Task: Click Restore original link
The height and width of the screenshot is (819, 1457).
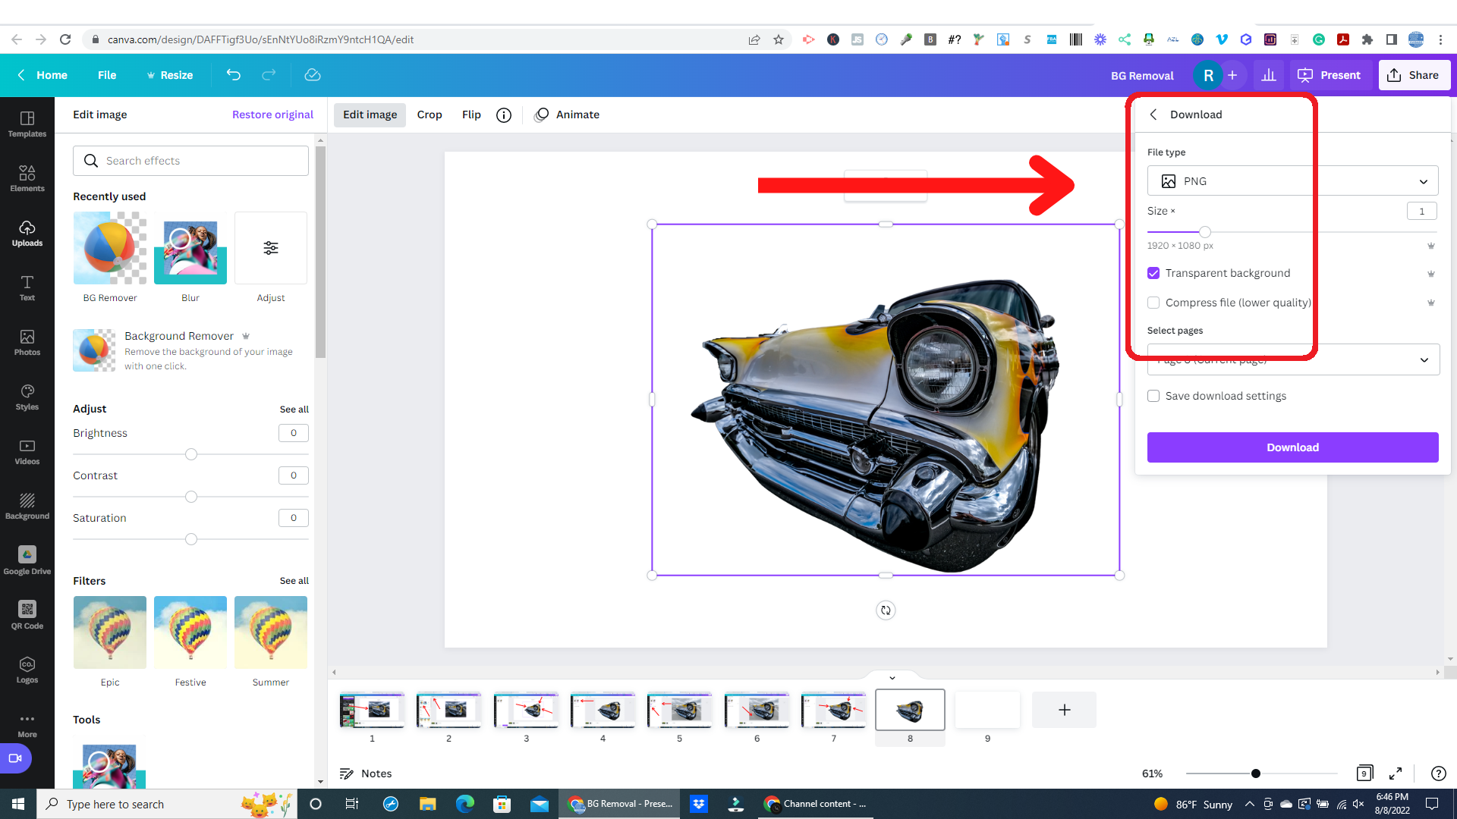Action: tap(272, 115)
